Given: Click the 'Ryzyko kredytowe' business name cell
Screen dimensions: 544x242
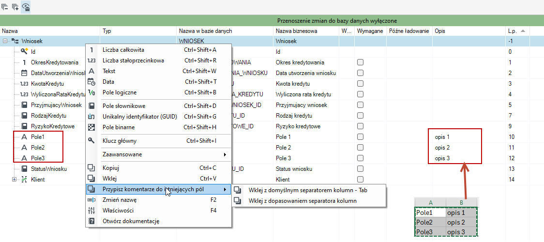Looking at the screenshot, I should point(306,126).
